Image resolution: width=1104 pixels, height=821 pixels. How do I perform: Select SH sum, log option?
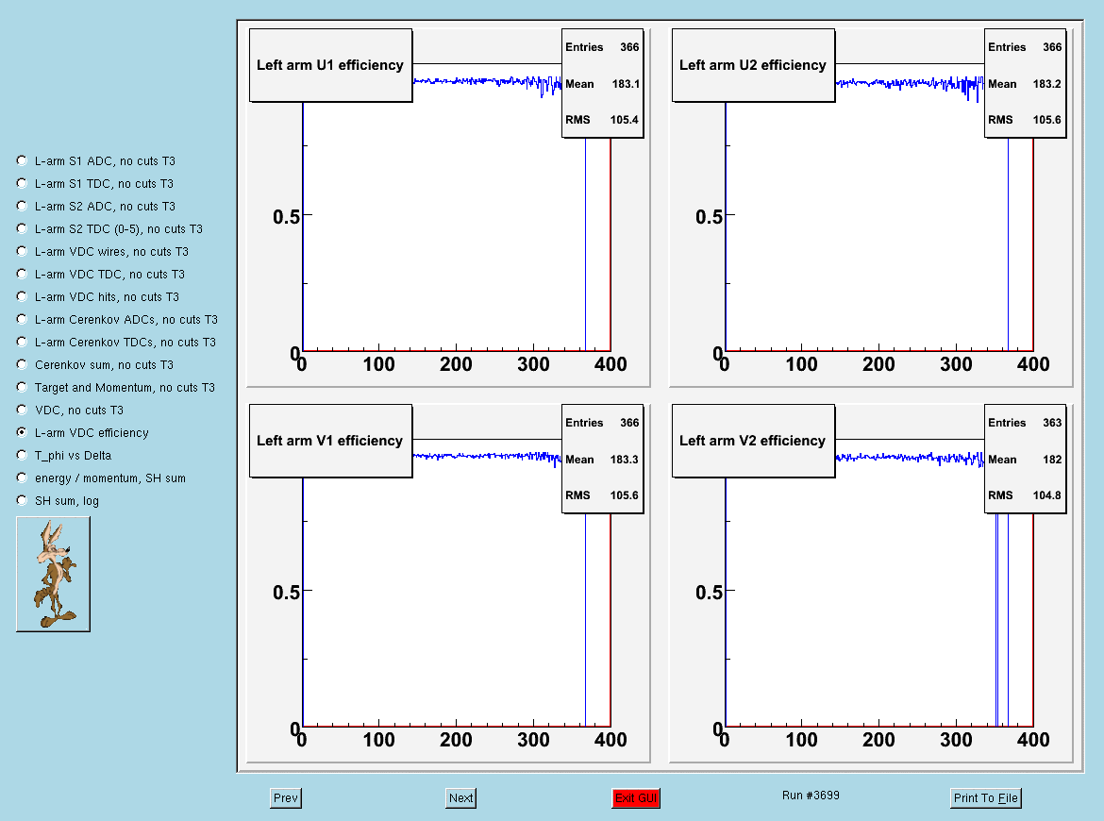(x=22, y=500)
